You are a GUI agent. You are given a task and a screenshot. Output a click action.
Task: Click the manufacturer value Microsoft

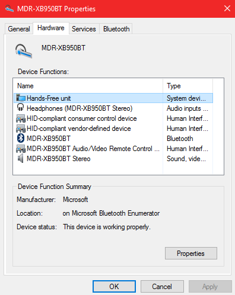[75, 200]
